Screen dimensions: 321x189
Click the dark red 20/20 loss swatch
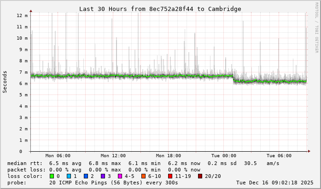pyautogui.click(x=200, y=176)
